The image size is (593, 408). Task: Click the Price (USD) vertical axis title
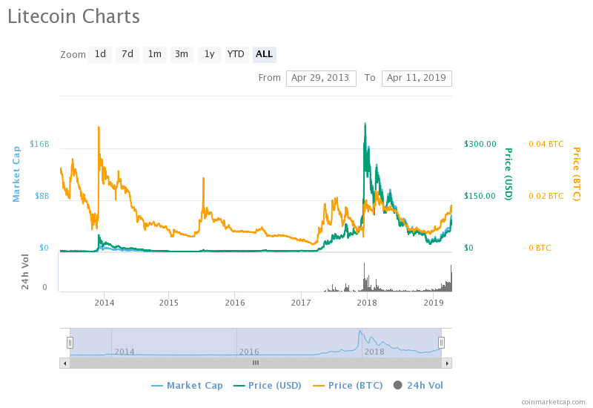(x=509, y=174)
